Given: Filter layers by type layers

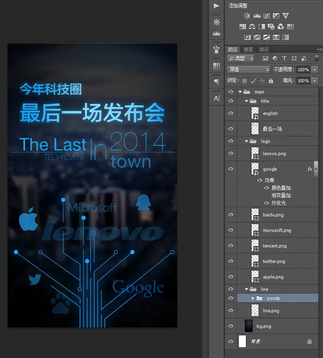Looking at the screenshot, I should click(284, 58).
